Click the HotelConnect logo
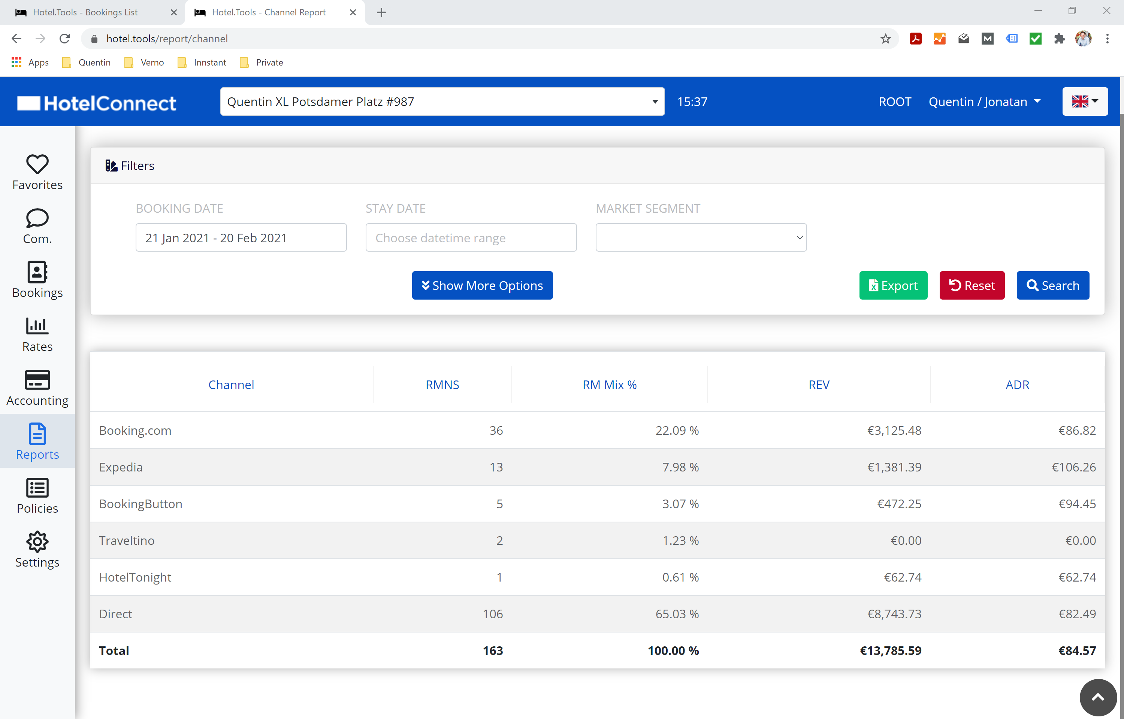This screenshot has width=1124, height=719. [97, 103]
